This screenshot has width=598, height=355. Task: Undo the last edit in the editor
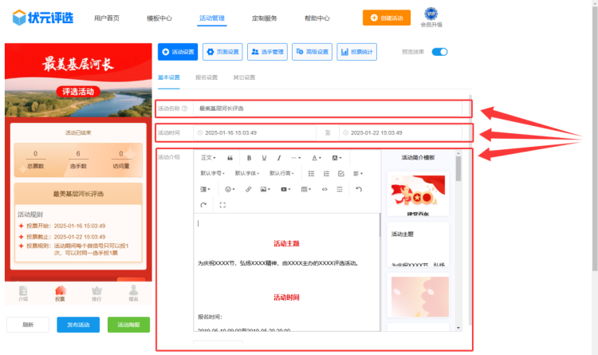tap(359, 189)
